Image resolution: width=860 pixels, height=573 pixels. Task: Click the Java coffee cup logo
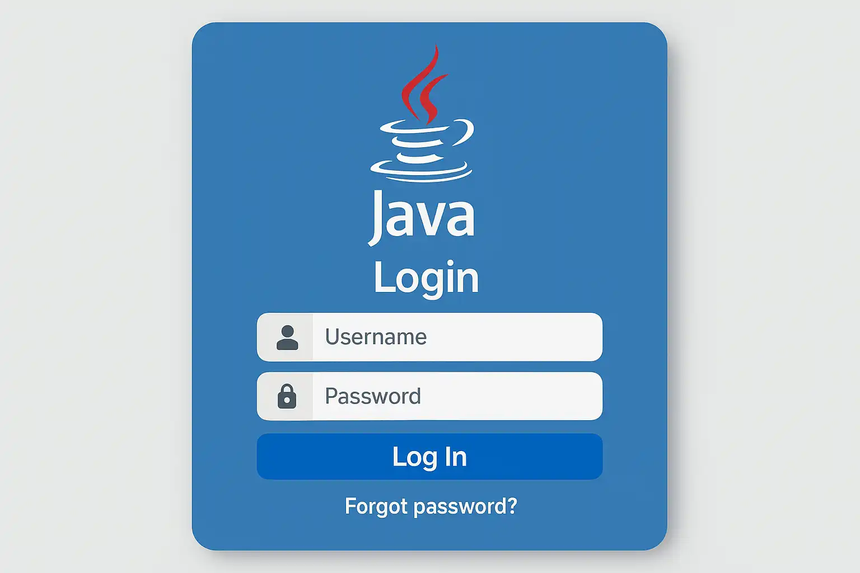point(422,114)
